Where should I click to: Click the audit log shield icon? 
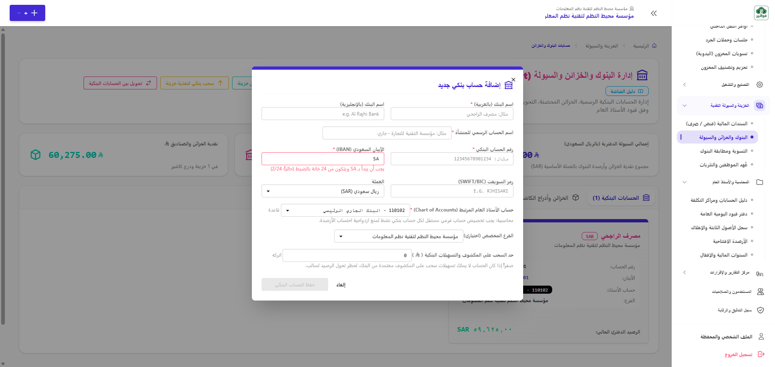(x=760, y=310)
